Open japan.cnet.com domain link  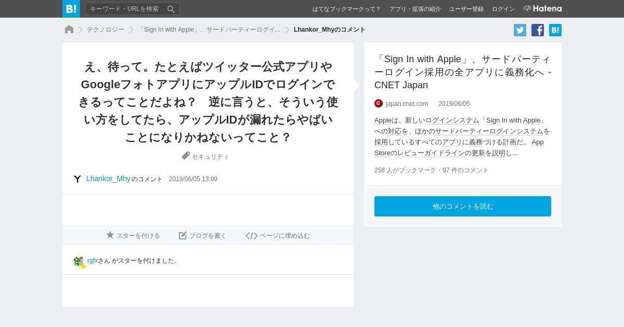pyautogui.click(x=407, y=104)
